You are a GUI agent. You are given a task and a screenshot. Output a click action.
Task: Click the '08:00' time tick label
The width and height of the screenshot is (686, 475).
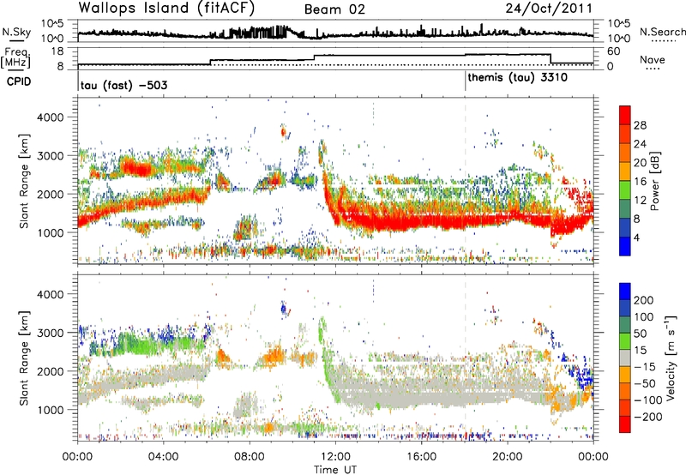point(250,457)
